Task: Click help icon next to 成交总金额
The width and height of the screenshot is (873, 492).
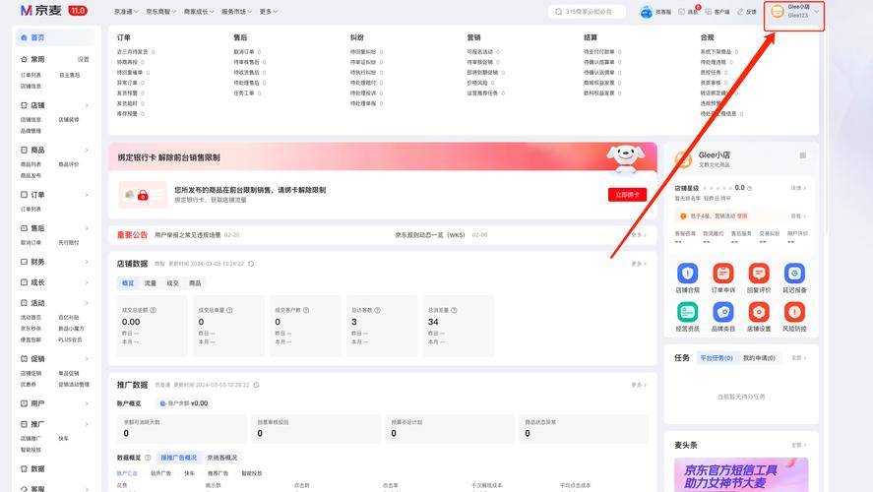Action: tap(154, 310)
